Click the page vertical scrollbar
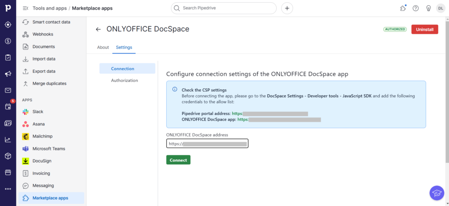449x206 pixels. pos(447,92)
